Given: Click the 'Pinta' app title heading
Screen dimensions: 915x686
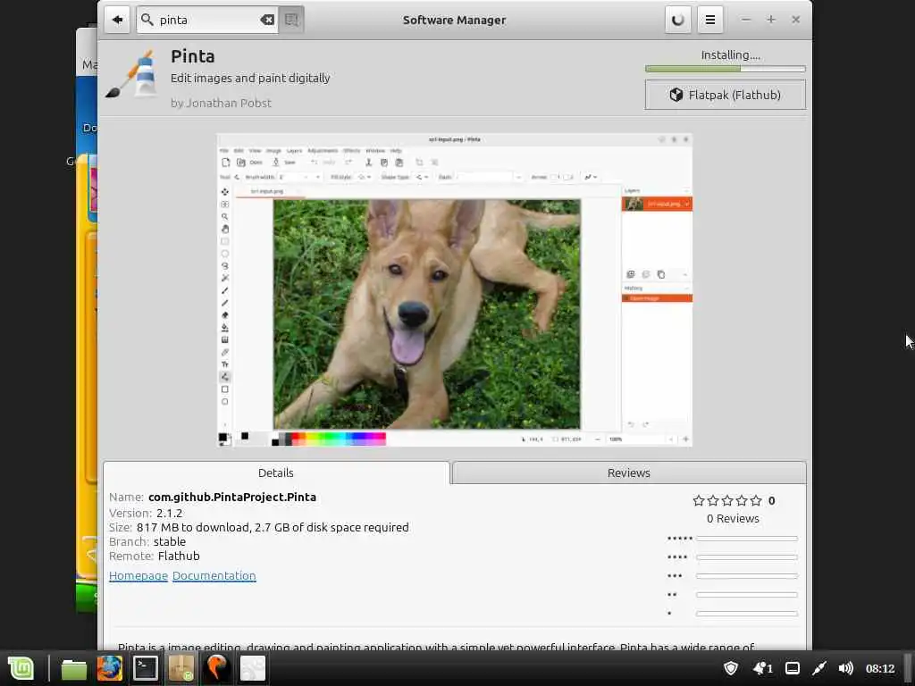Looking at the screenshot, I should pos(193,56).
